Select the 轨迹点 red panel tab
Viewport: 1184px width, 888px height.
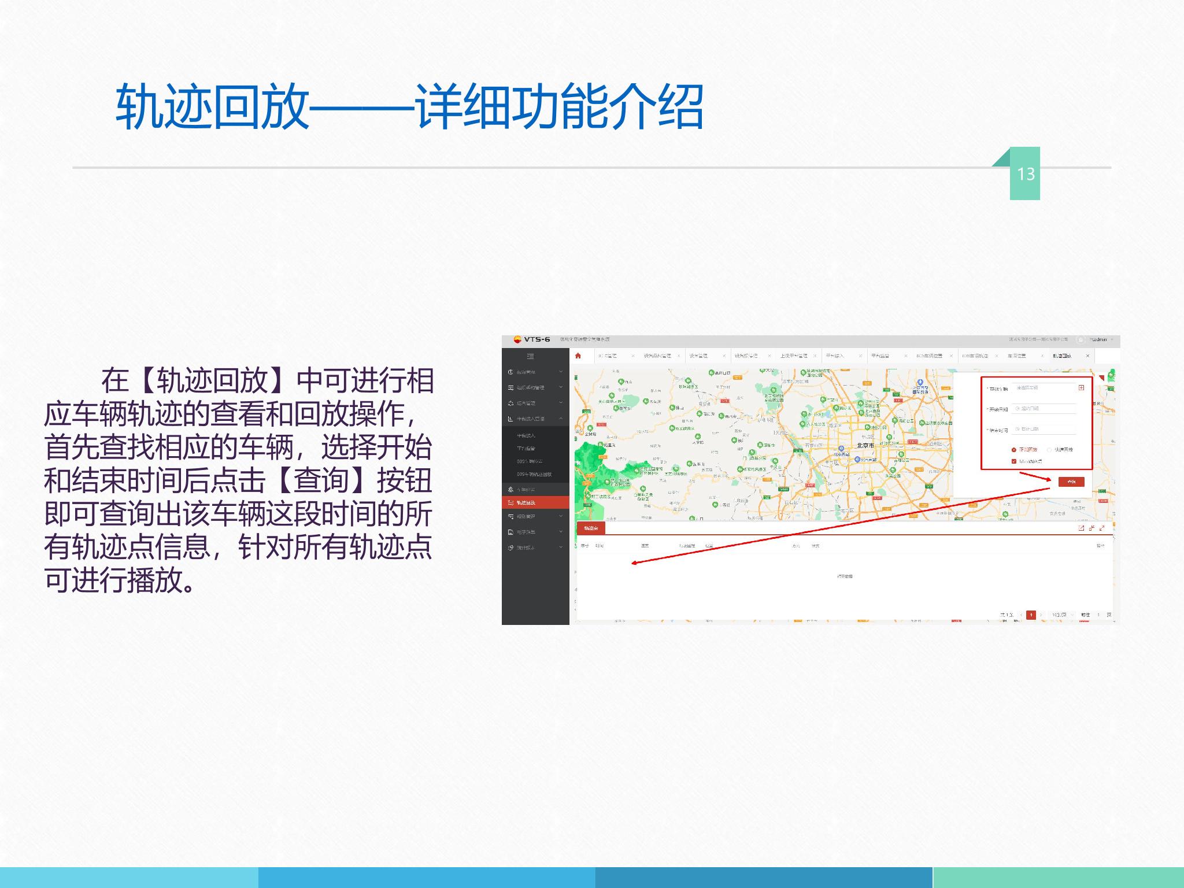pos(591,528)
